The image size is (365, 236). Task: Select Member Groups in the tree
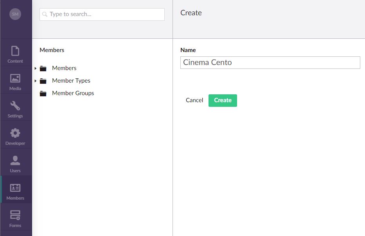[73, 93]
